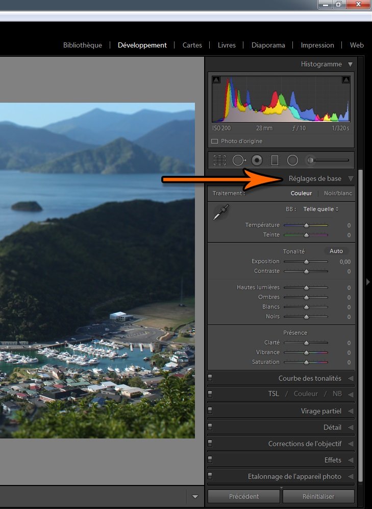Select the Crop overlay tool
Viewport: 372px width, 509px height.
point(219,160)
